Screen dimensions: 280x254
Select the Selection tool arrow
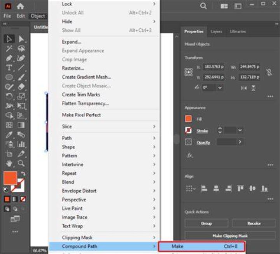(9, 39)
